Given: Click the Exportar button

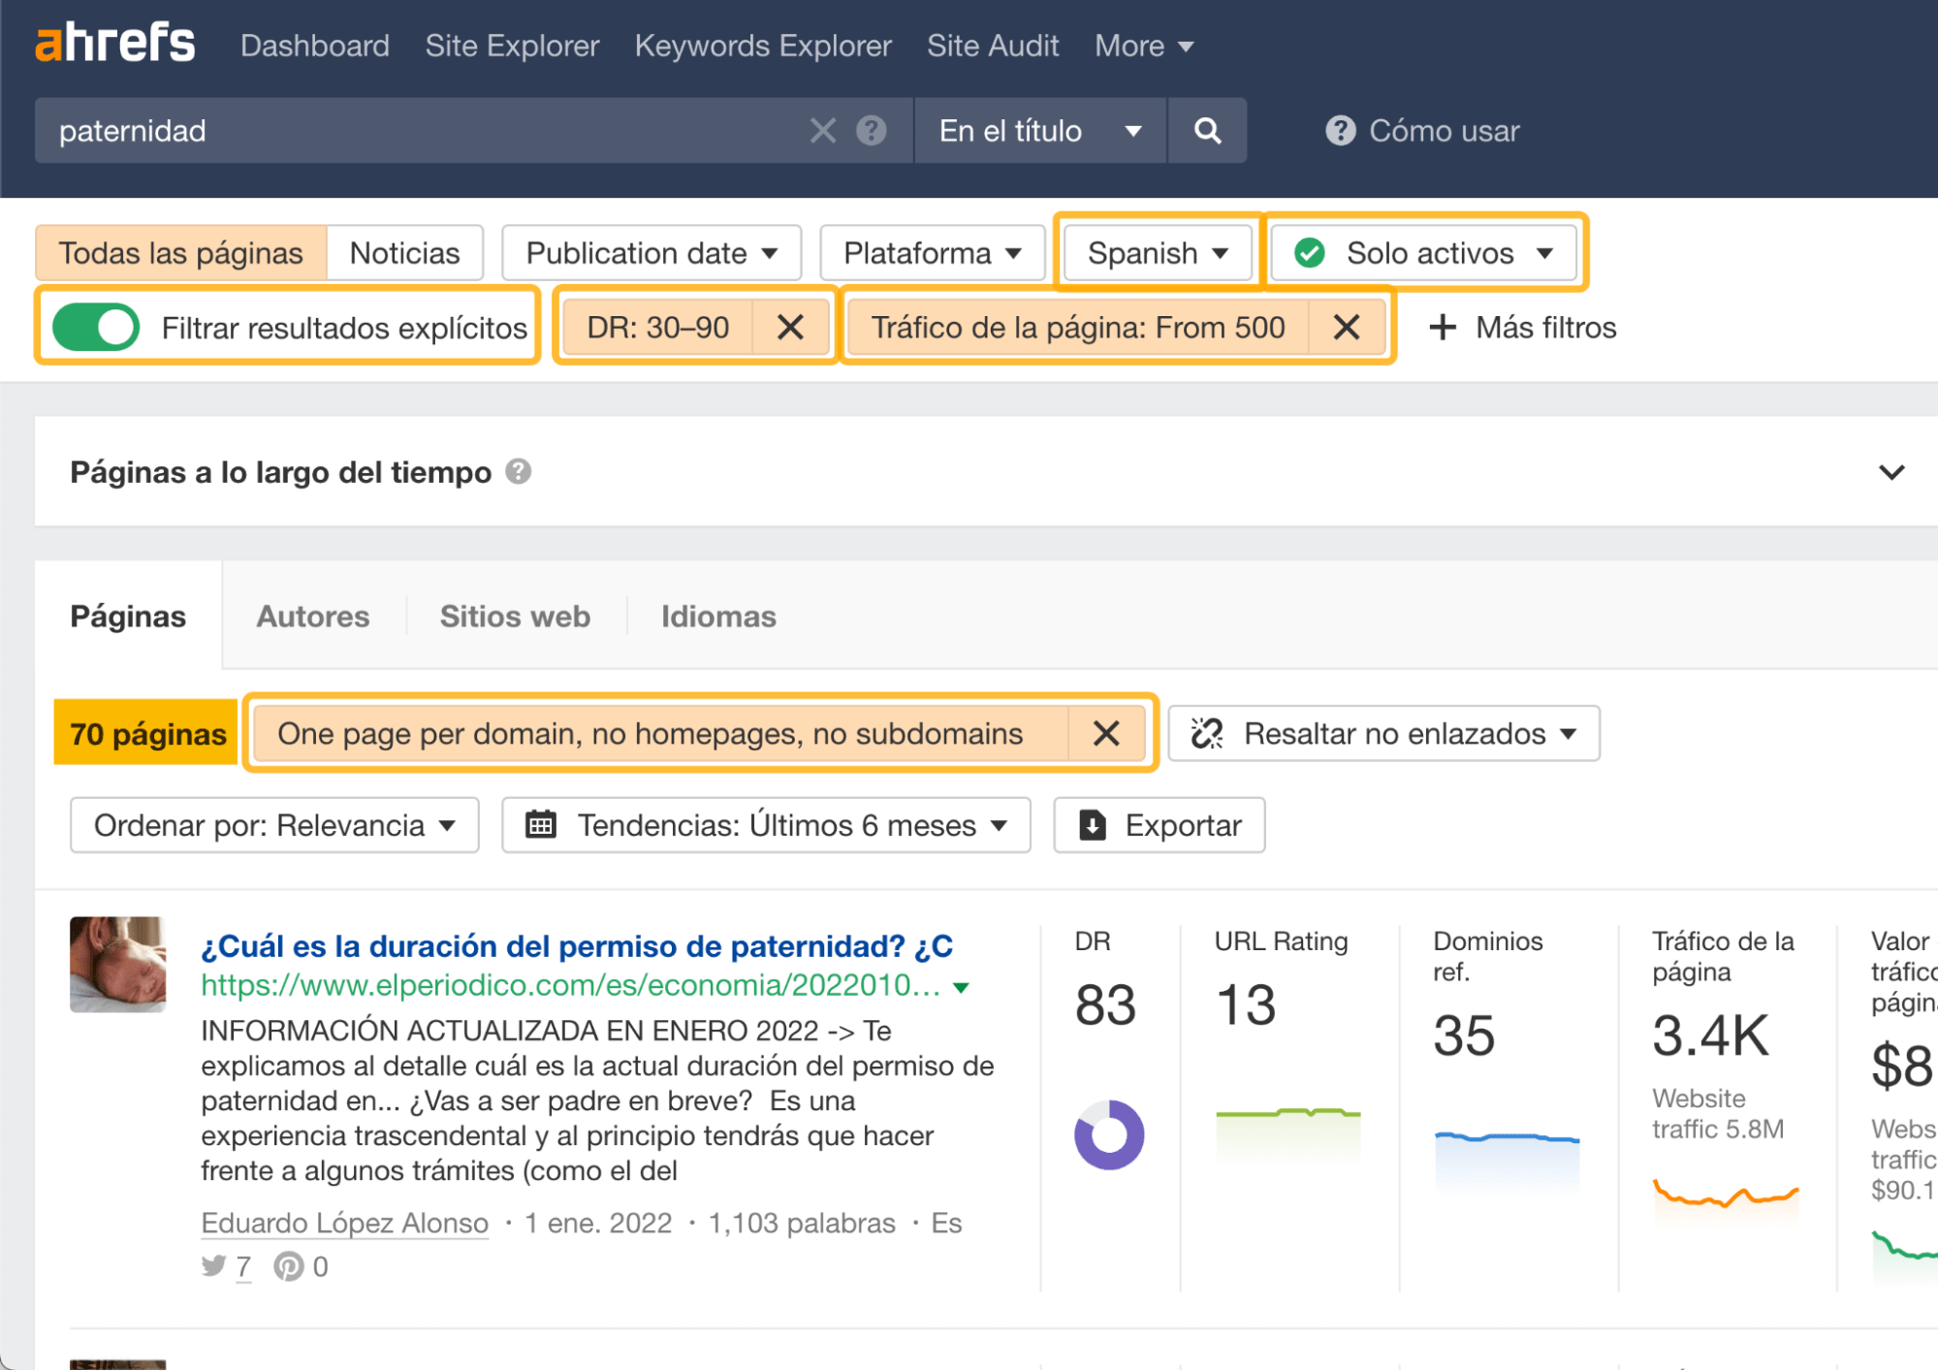Looking at the screenshot, I should [1159, 825].
